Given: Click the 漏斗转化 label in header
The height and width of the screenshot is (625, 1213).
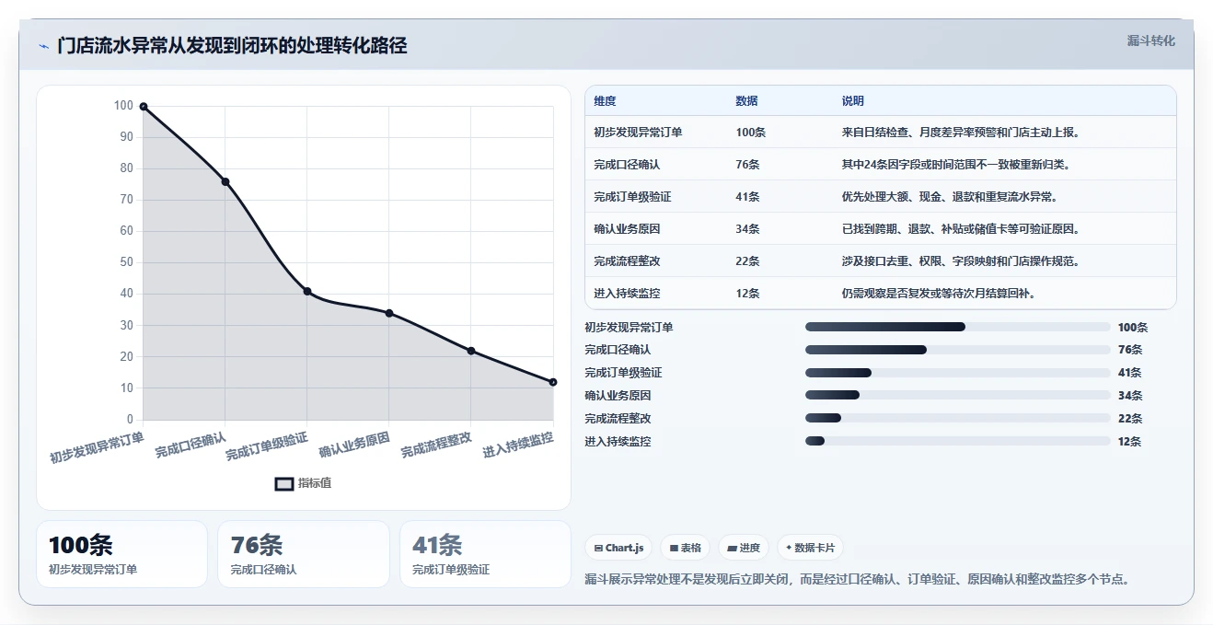Looking at the screenshot, I should [x=1151, y=41].
